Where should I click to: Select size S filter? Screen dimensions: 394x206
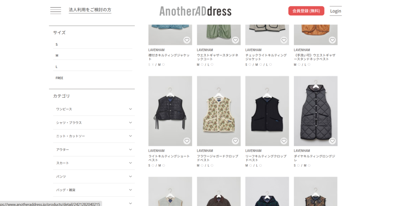pos(92,44)
